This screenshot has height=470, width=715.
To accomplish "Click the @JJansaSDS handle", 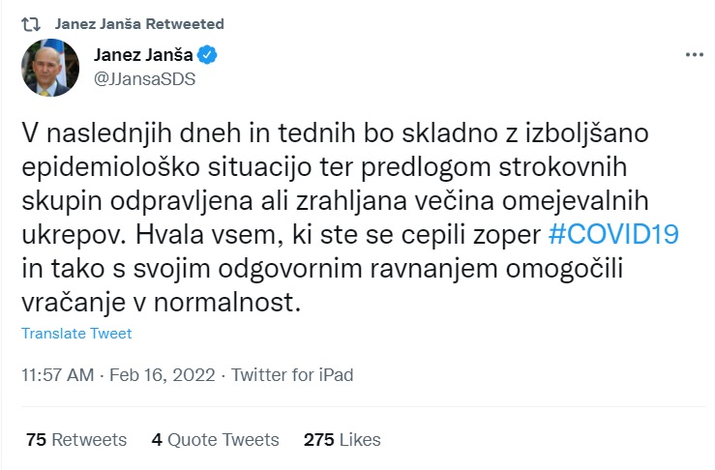I will 144,78.
